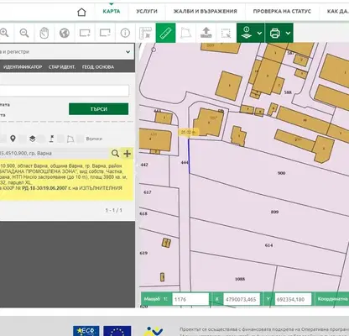Click the layers info toolbar icon

coord(247,33)
